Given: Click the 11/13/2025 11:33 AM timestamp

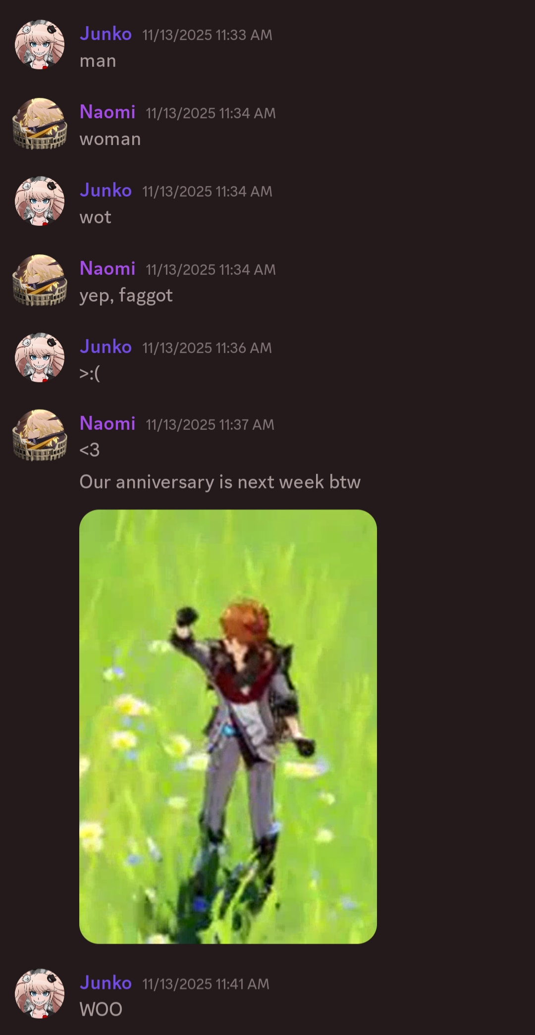Looking at the screenshot, I should 207,35.
